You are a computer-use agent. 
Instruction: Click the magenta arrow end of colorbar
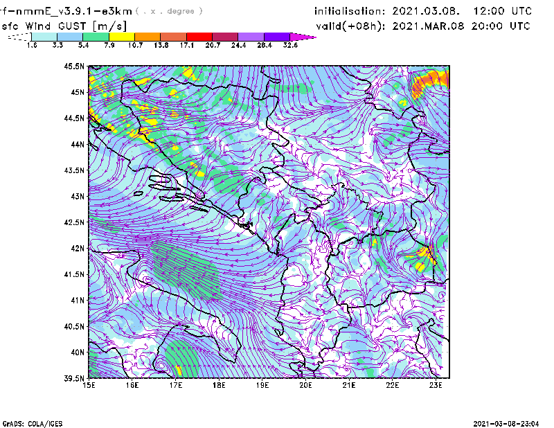pos(303,37)
